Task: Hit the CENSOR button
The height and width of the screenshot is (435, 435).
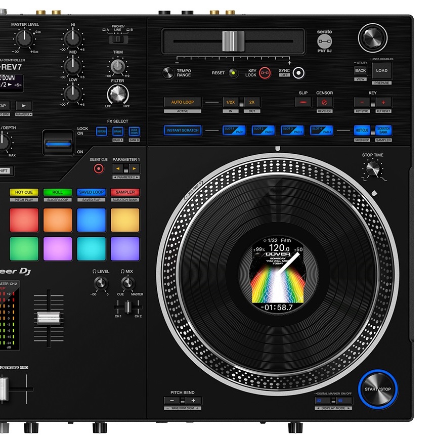Action: [324, 102]
